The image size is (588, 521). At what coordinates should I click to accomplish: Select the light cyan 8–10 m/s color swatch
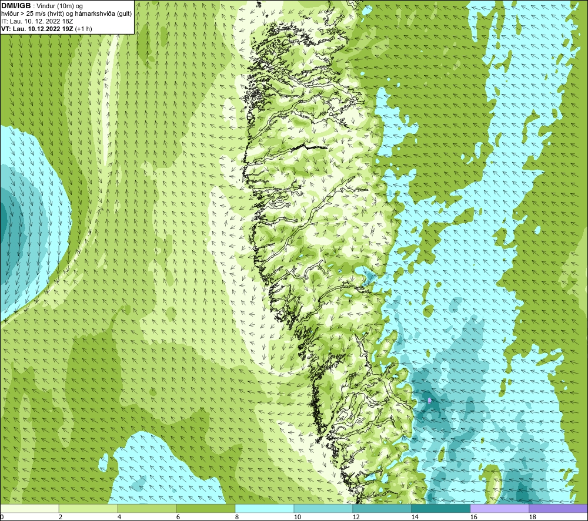pos(265,508)
